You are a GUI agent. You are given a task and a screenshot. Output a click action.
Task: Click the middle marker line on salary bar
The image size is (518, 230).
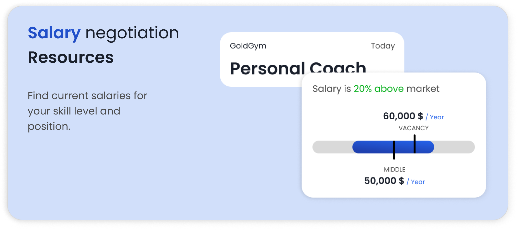tap(394, 150)
